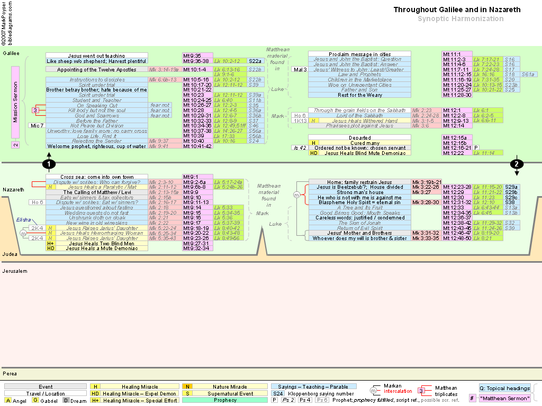
Task: Click the Mal 3 scripture reference
Action: [300, 69]
